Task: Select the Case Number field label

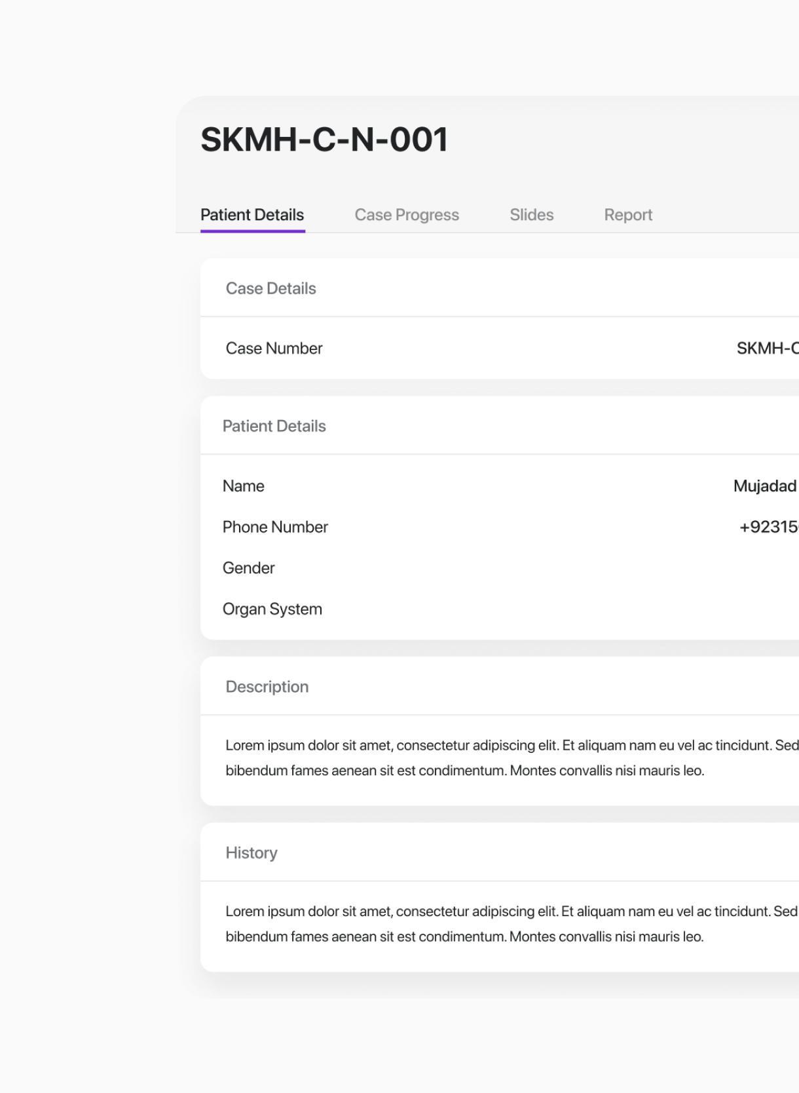Action: click(x=274, y=349)
